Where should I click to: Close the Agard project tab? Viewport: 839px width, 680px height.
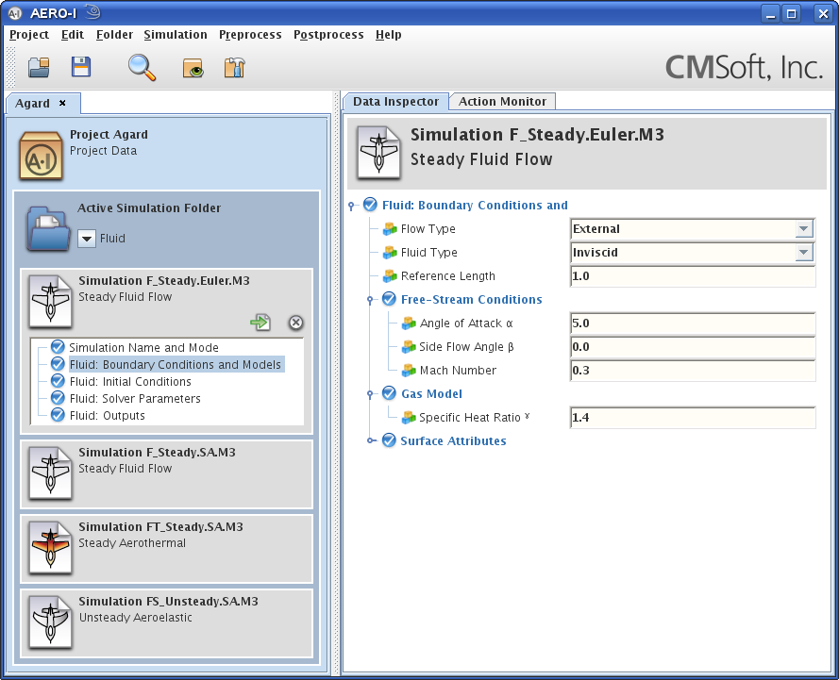(62, 103)
